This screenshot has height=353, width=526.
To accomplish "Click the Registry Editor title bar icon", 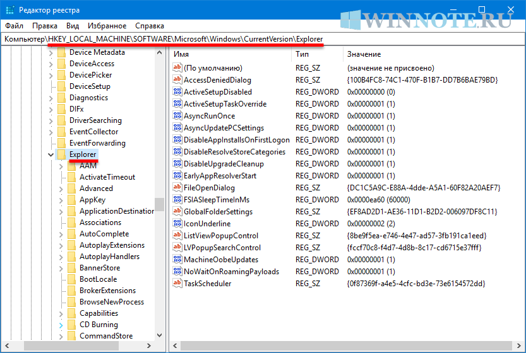I will pos(10,10).
